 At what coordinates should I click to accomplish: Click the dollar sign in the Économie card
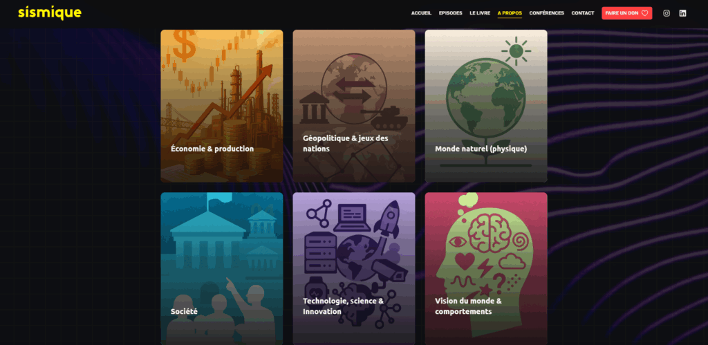(185, 46)
